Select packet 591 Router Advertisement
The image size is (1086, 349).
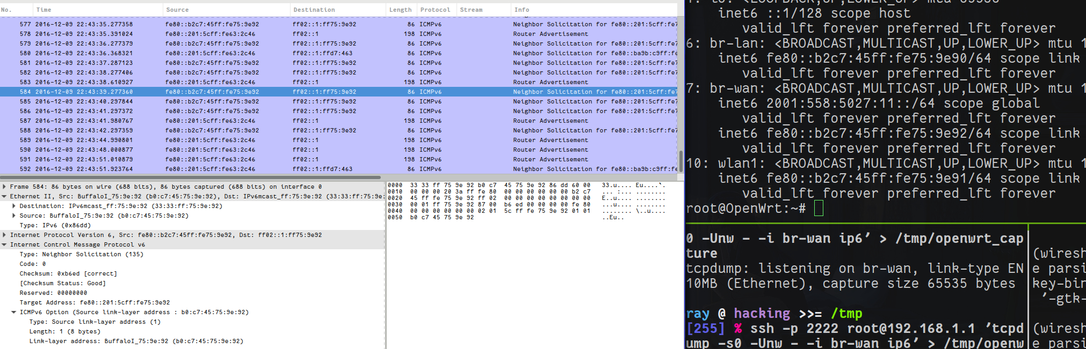coord(338,159)
